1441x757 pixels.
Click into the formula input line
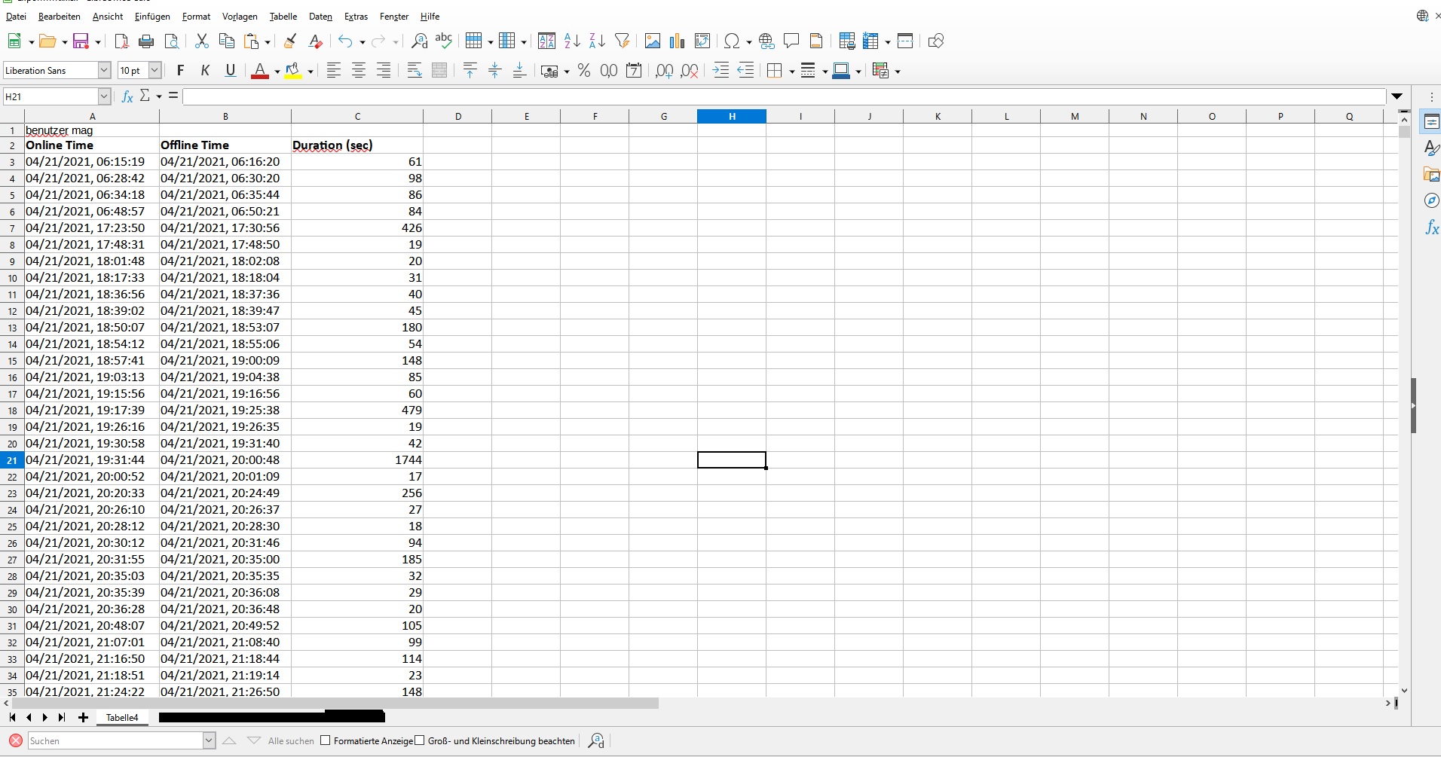coord(784,96)
